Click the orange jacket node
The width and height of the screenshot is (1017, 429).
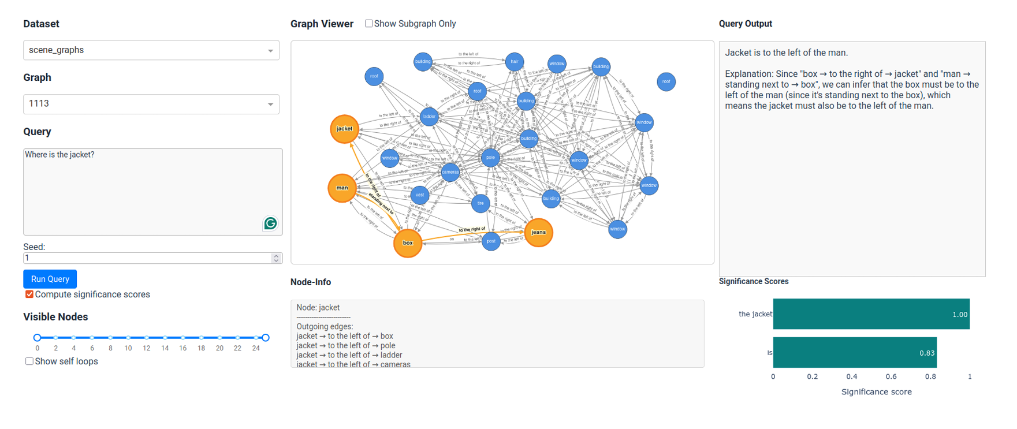tap(344, 129)
